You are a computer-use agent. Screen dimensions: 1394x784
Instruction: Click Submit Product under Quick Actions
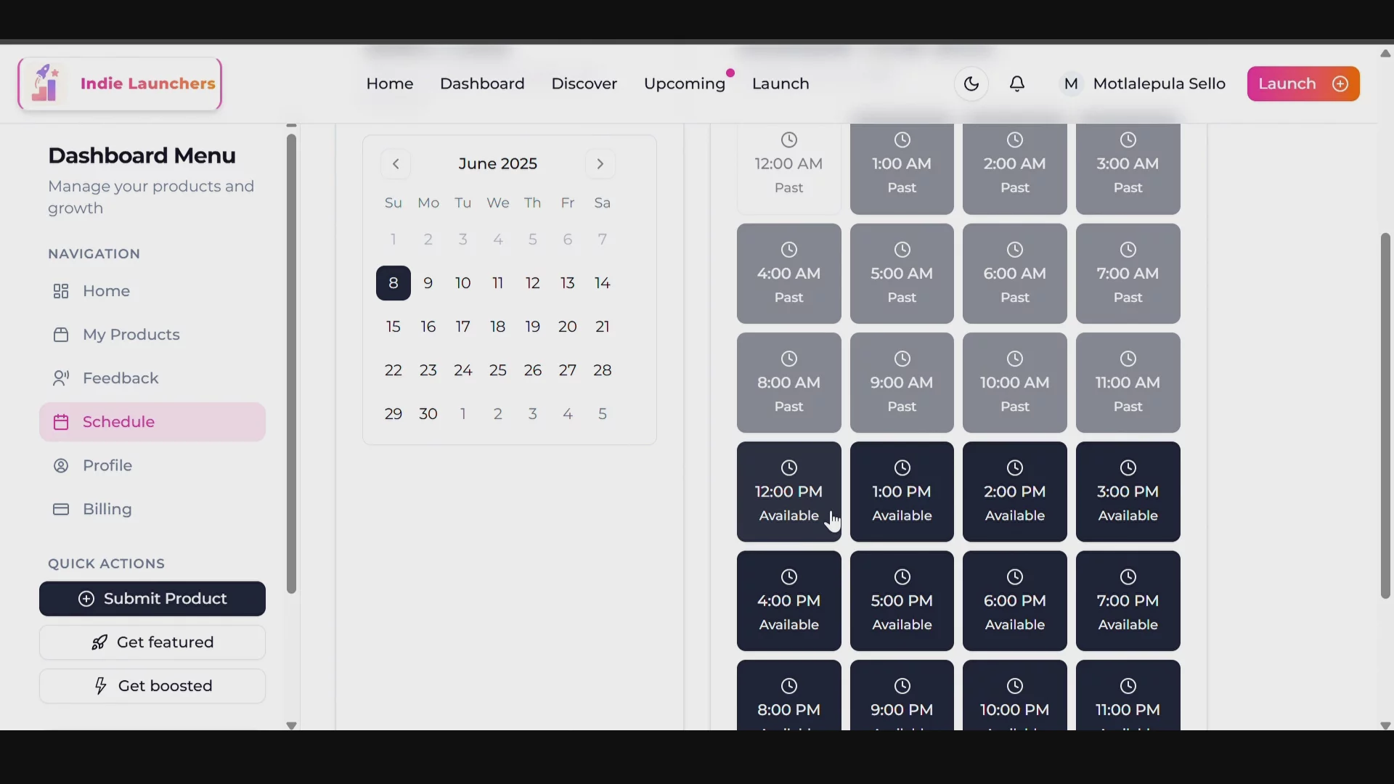coord(152,598)
